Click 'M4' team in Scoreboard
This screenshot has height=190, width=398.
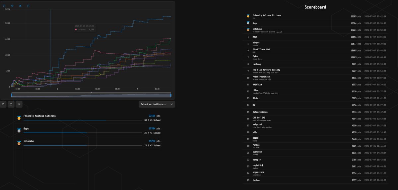tap(254, 105)
